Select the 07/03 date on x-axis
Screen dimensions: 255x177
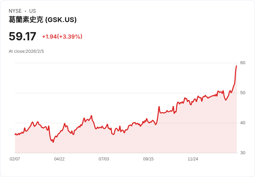[104, 159]
